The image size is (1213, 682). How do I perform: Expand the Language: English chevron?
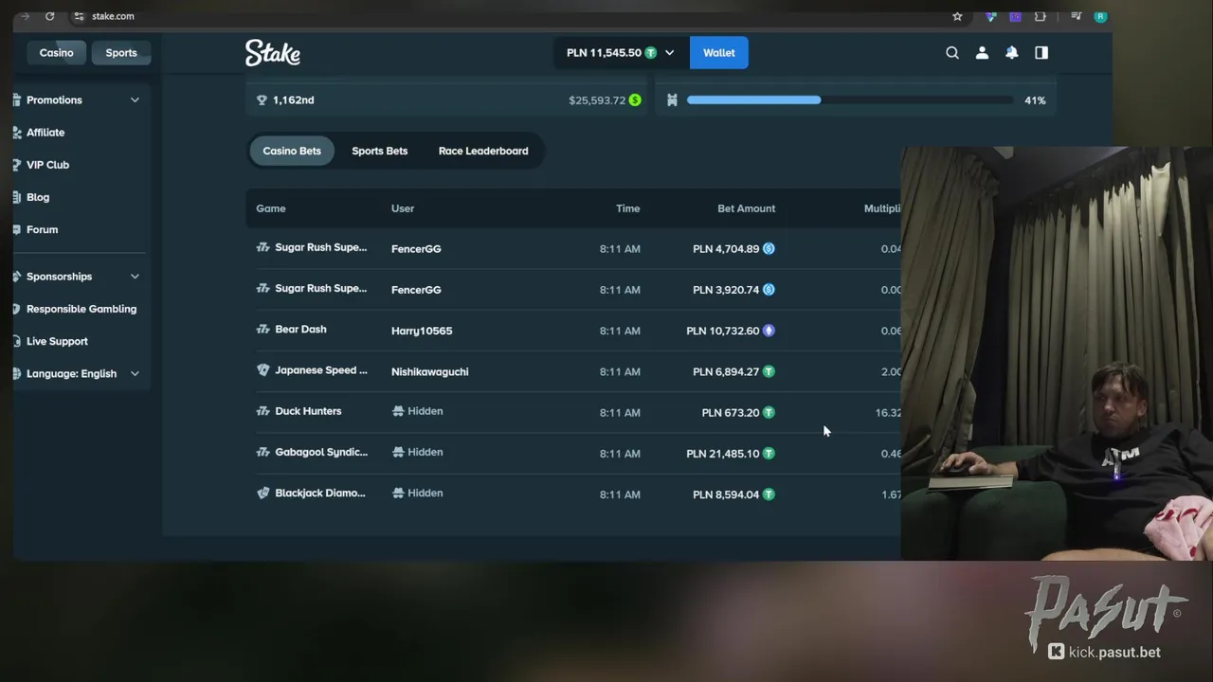pyautogui.click(x=135, y=373)
